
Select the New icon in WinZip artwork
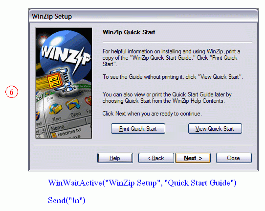(x=55, y=113)
